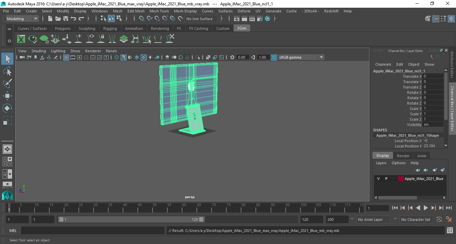
Task: Click the playback range slider bar
Action: (x=131, y=220)
